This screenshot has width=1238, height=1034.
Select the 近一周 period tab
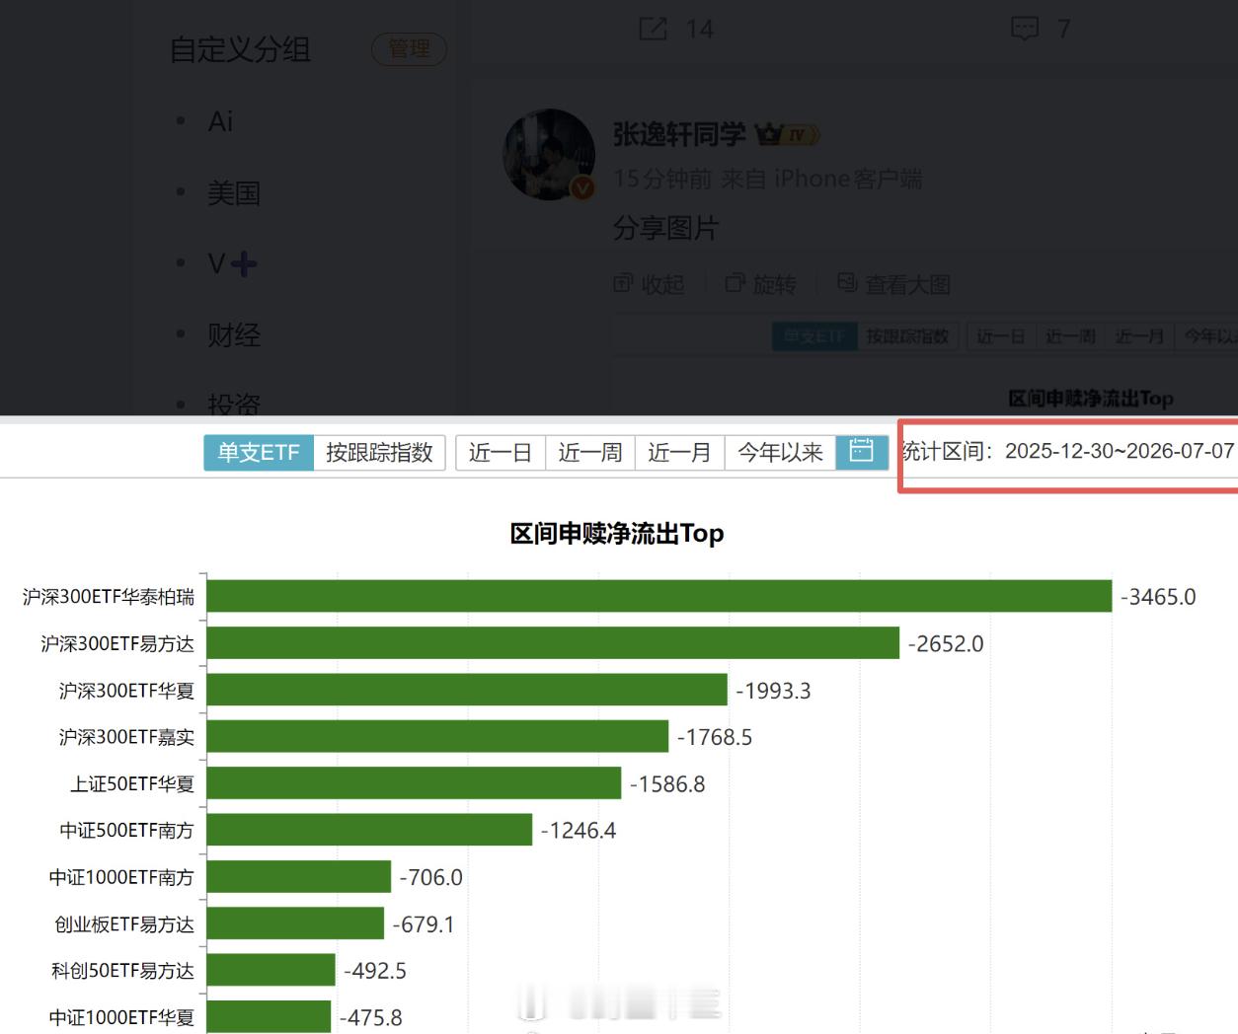tap(590, 453)
